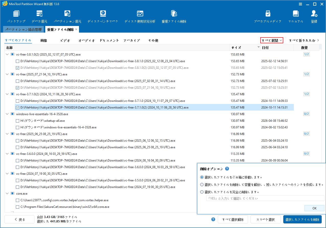Collapse the vc-free (2025_07_21 04_10_19 UTC).exe group
This screenshot has width=326, height=228.
coord(7,74)
